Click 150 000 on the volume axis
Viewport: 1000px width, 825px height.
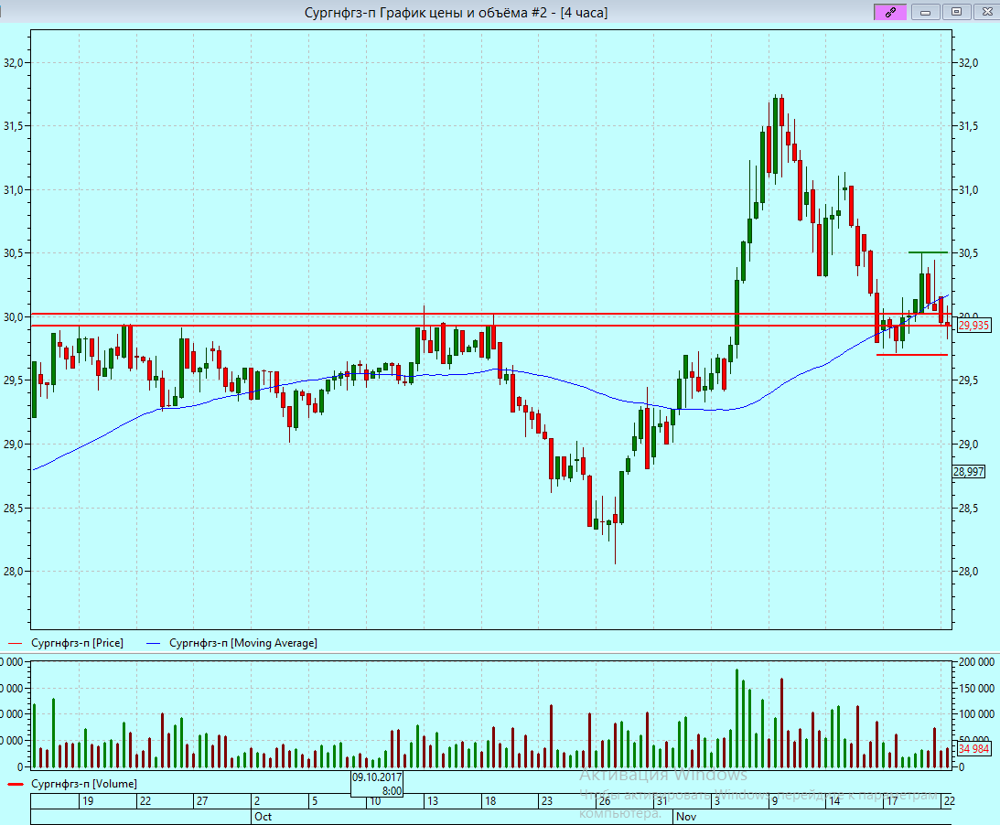coord(976,689)
